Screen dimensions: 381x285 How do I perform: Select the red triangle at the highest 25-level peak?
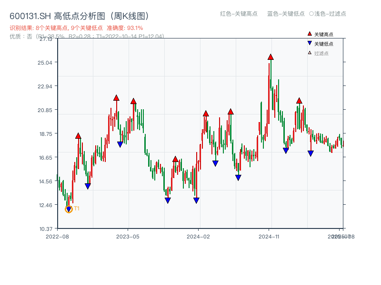[x=270, y=57]
